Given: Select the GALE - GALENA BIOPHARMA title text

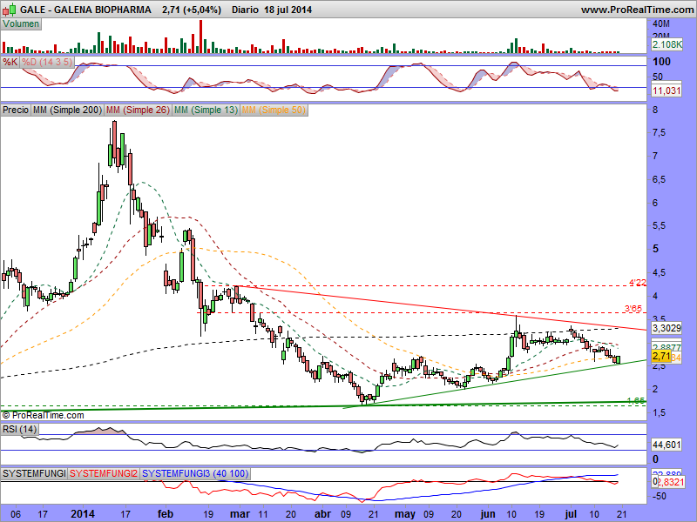Looking at the screenshot, I should [85, 10].
